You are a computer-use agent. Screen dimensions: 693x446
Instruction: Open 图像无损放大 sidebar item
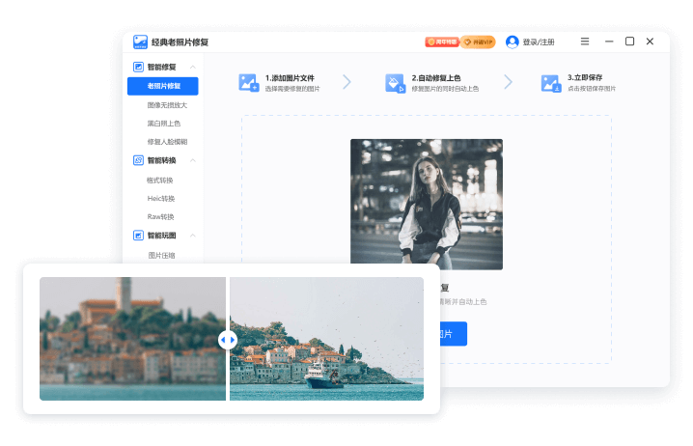pos(166,104)
